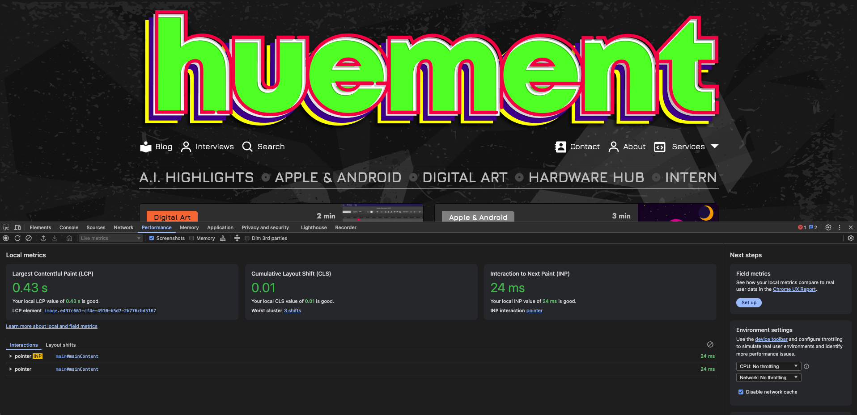
Task: Clear the current performance trace
Action: coord(29,238)
